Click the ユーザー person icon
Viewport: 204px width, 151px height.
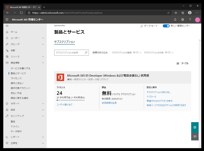(x=7, y=38)
